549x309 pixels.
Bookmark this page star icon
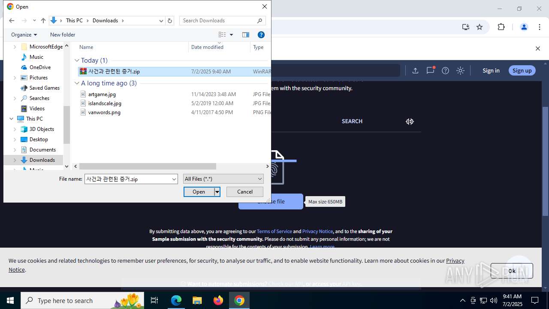tap(480, 27)
